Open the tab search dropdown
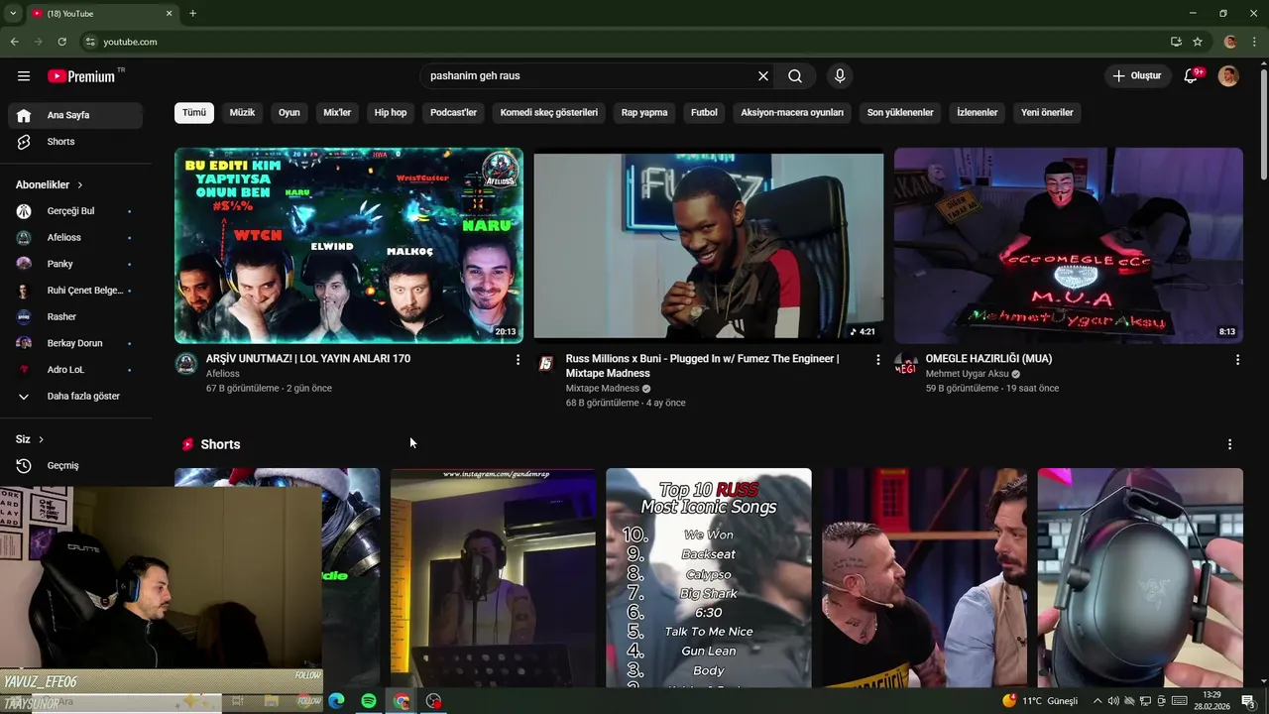1269x714 pixels. pos(13,13)
